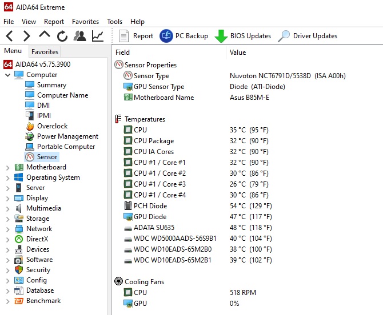Click the Security shield icon

tap(19, 270)
